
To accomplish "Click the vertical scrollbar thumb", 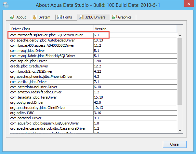I will pyautogui.click(x=180, y=71).
